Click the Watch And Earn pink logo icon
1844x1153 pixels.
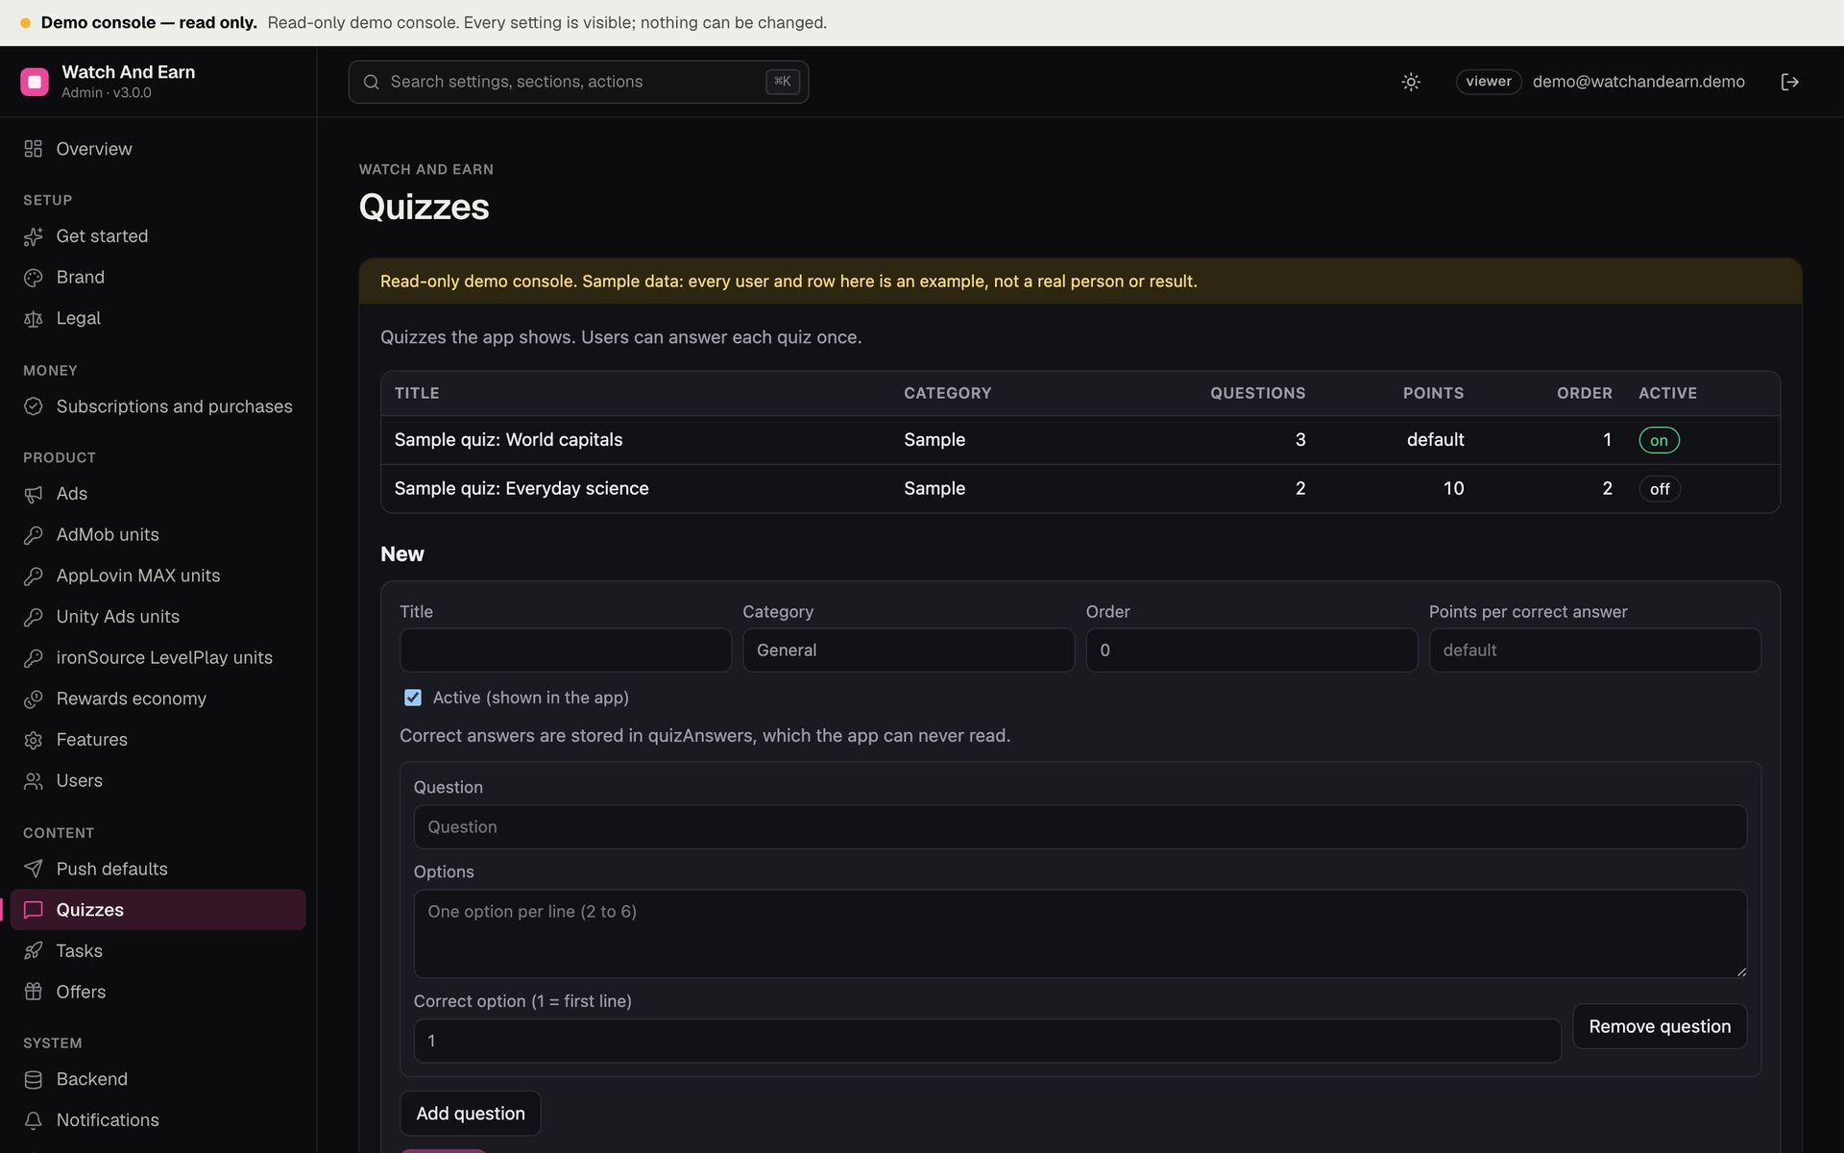click(35, 82)
